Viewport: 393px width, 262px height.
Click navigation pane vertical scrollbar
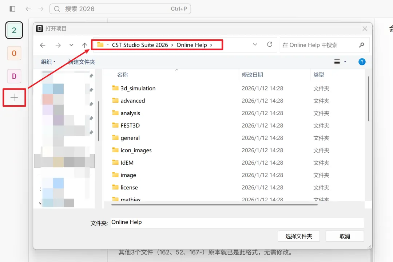(x=99, y=121)
